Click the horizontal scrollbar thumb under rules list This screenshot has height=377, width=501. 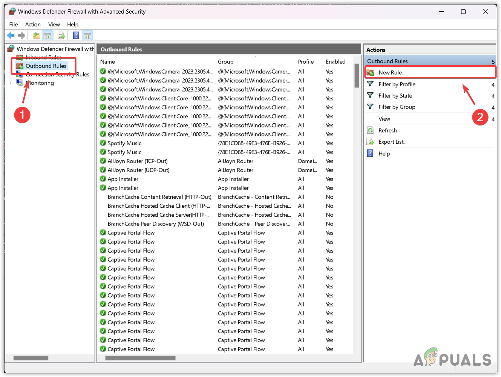tap(140, 358)
